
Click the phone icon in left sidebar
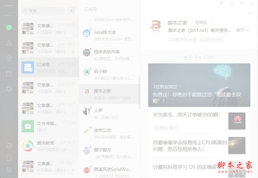point(9,158)
